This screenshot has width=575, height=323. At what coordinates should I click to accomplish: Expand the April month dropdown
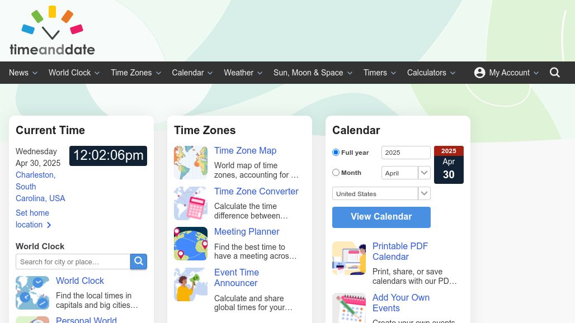[x=406, y=173]
